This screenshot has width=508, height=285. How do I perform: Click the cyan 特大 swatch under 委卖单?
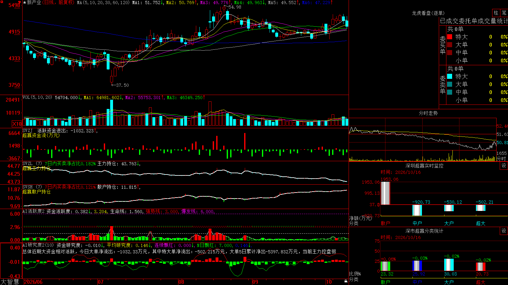coord(450,76)
